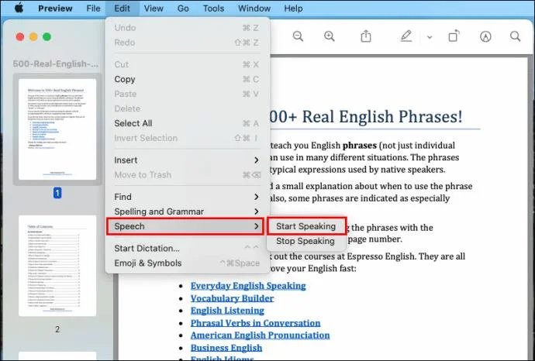Viewport: 535px width, 361px height.
Task: Open Phrasal Verbs in Conversation link
Action: point(255,323)
